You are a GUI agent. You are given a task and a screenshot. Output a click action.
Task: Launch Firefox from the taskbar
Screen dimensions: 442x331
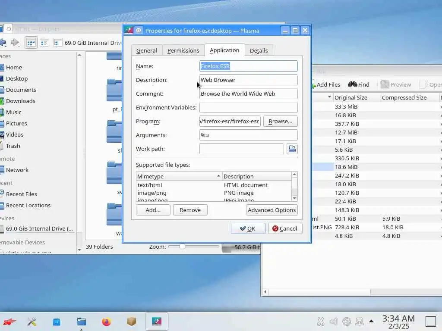click(106, 322)
